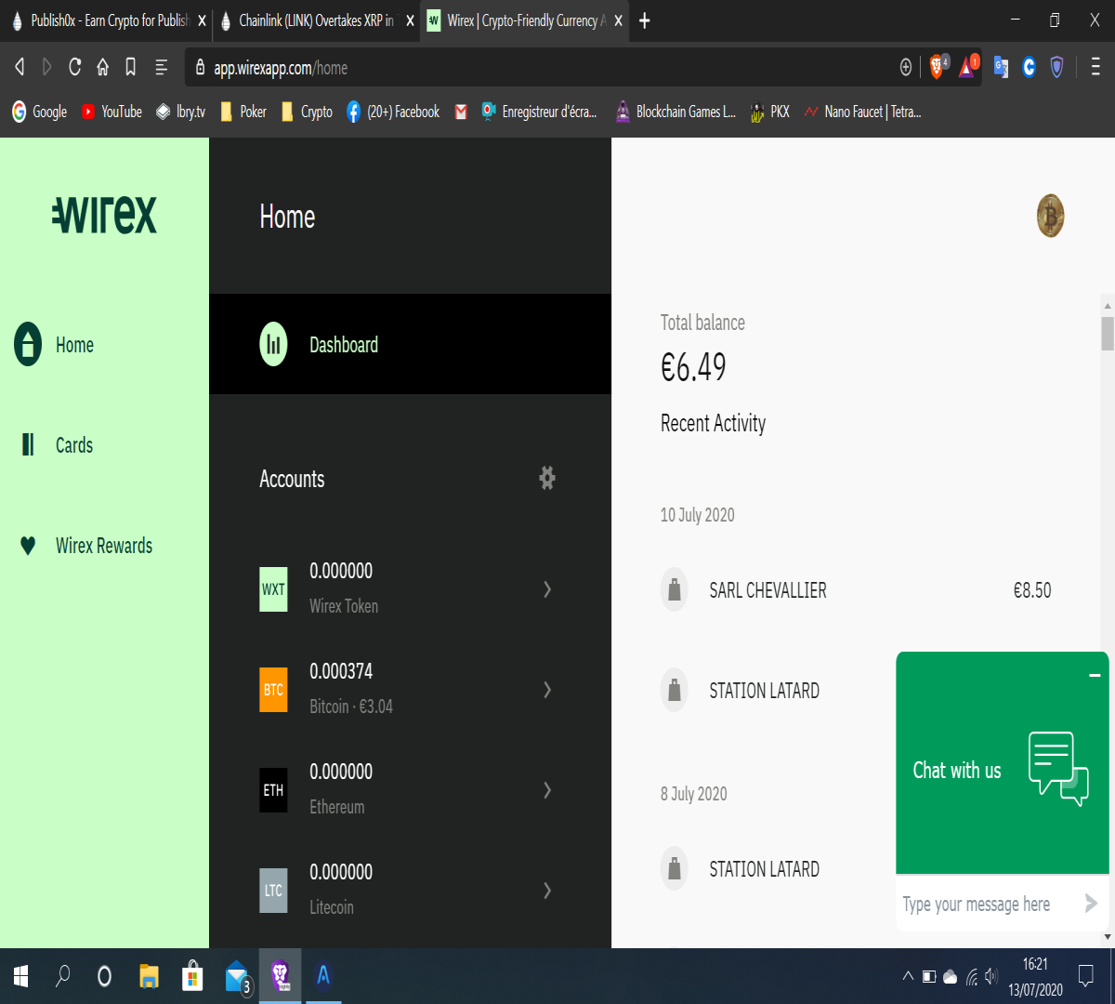The image size is (1115, 1004).
Task: Open Google bookmark
Action: (x=39, y=112)
